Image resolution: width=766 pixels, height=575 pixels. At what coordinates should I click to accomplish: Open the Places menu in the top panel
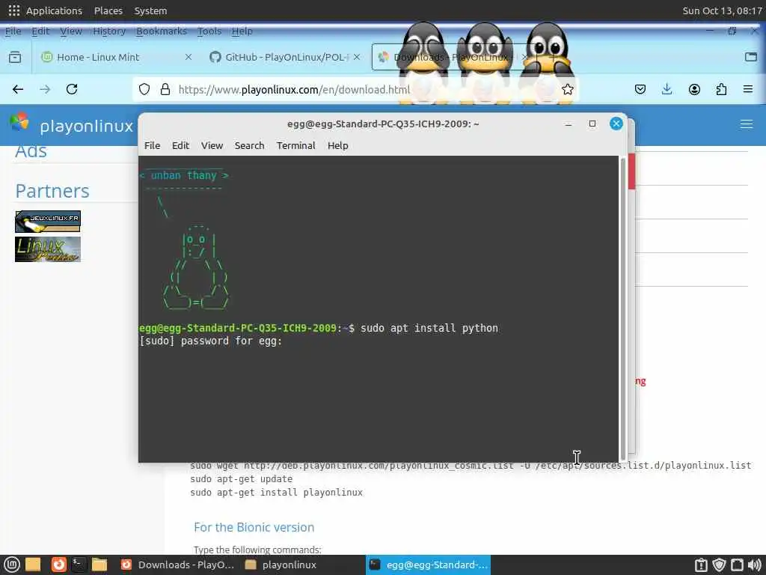click(x=108, y=10)
